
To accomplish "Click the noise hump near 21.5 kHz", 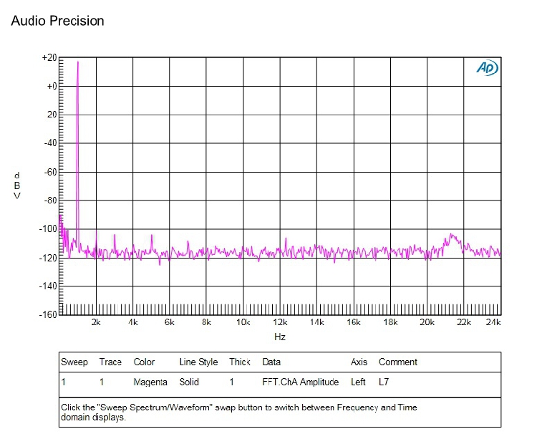I will 453,241.
